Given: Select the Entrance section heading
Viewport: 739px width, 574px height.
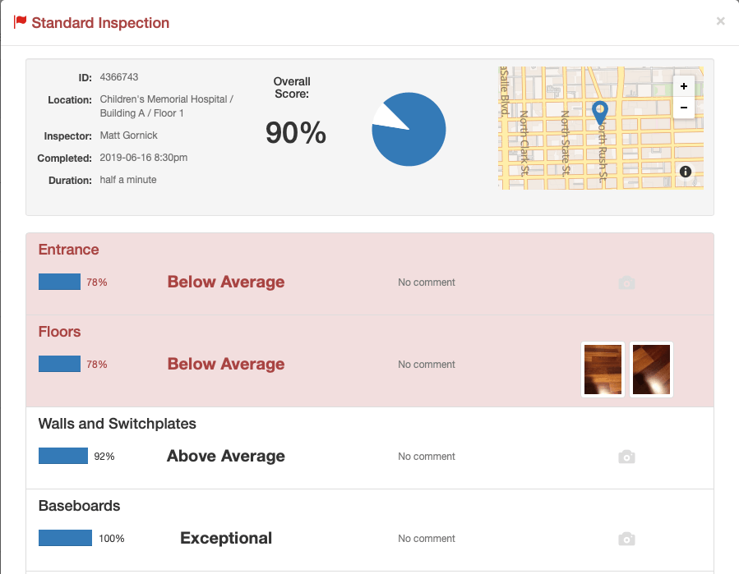Looking at the screenshot, I should pyautogui.click(x=68, y=250).
